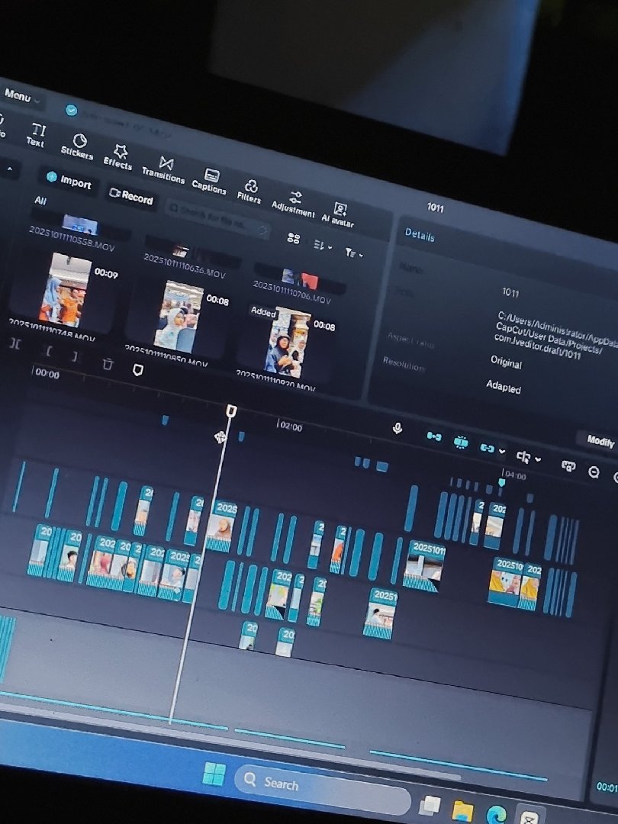Viewport: 618px width, 824px height.
Task: Open the Filters panel
Action: click(249, 192)
